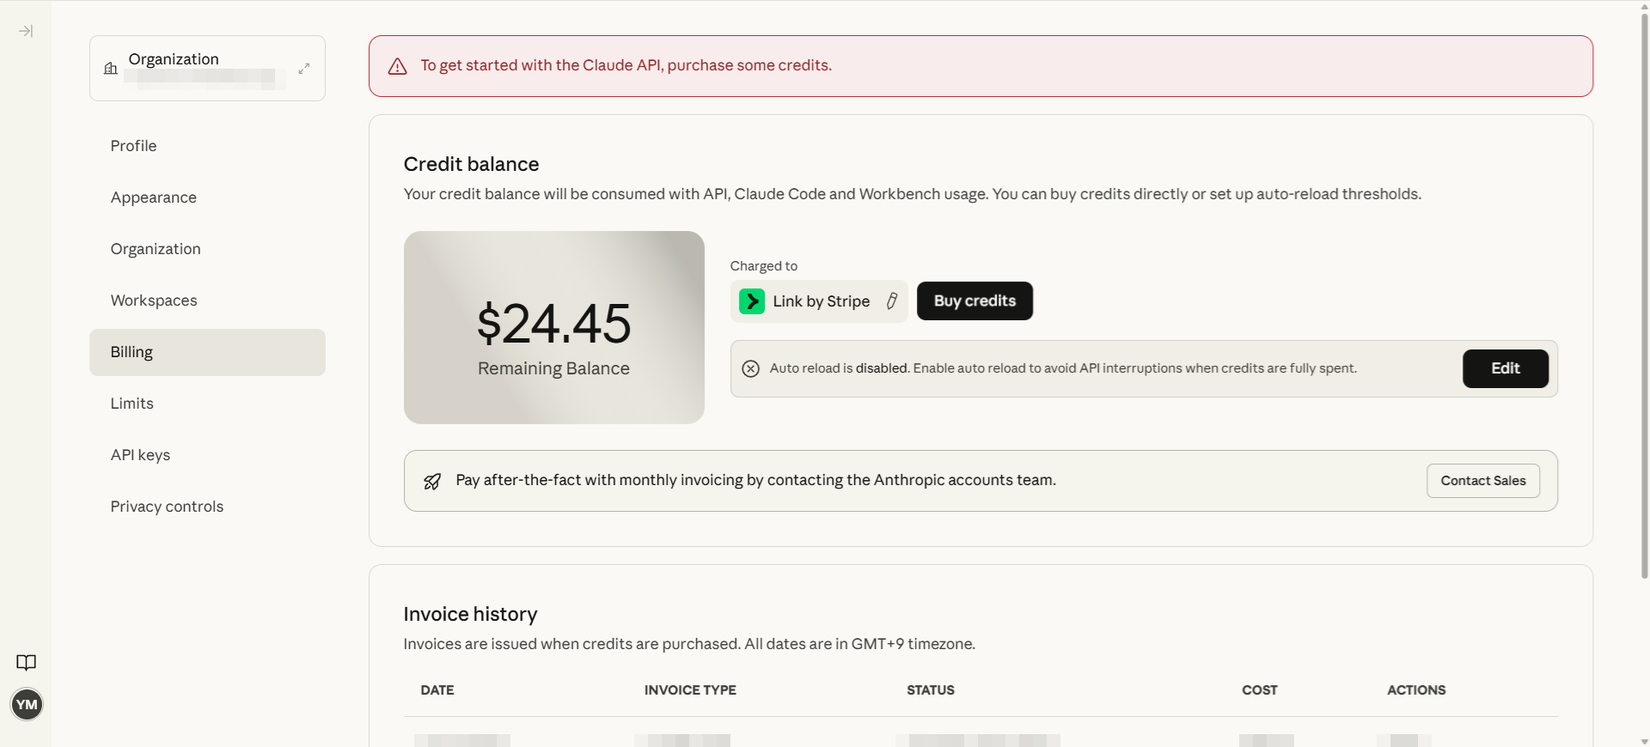Go to Appearance settings

(x=153, y=197)
